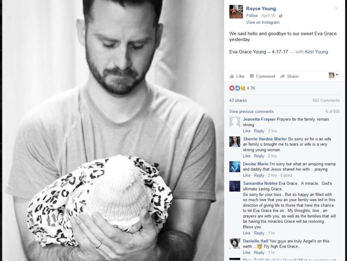Click the sad face reaction icon
347x261 pixels.
[243, 88]
